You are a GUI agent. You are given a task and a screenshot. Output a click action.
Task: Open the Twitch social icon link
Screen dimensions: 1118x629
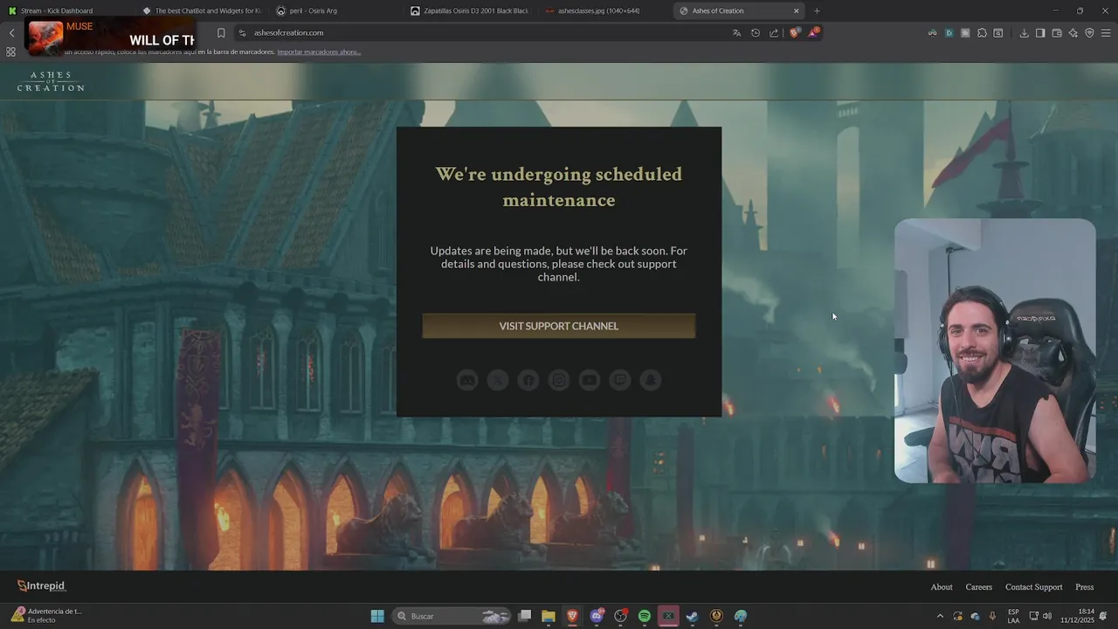pos(620,380)
